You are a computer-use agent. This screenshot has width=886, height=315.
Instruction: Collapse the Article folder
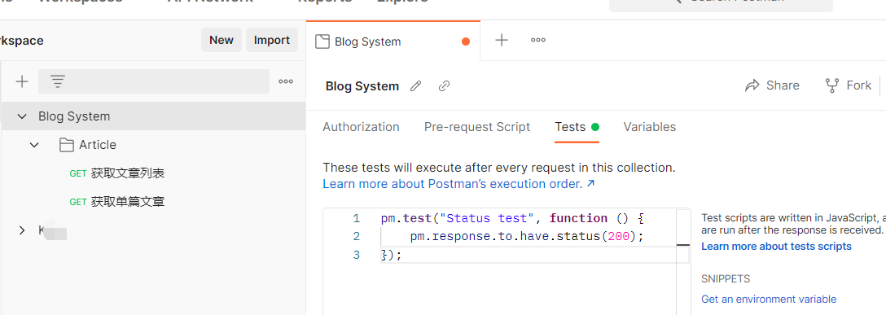[x=34, y=145]
